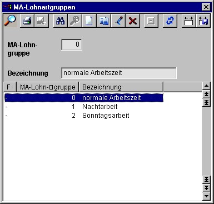Click the Bezeichnung text field

click(119, 73)
